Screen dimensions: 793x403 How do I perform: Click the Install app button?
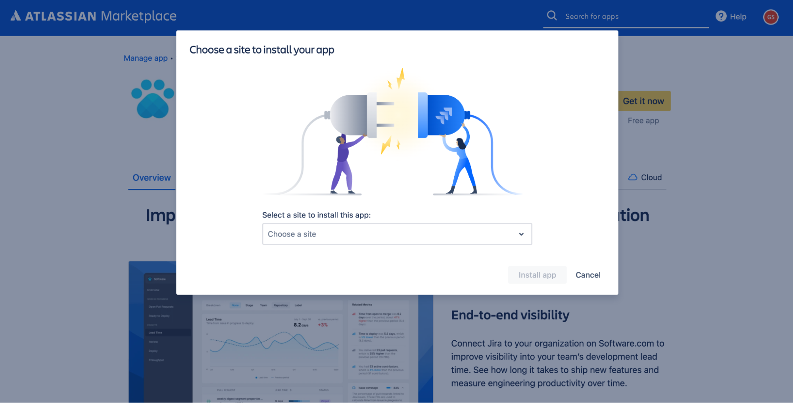point(537,275)
